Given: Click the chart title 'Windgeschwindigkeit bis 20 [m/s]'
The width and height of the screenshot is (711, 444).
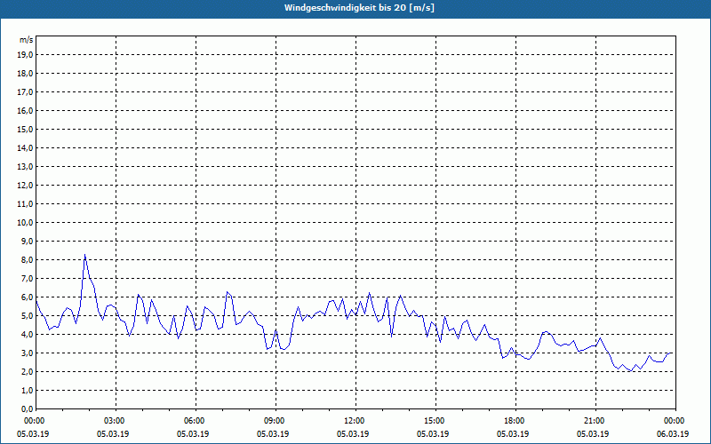Looking at the screenshot, I should click(x=359, y=8).
